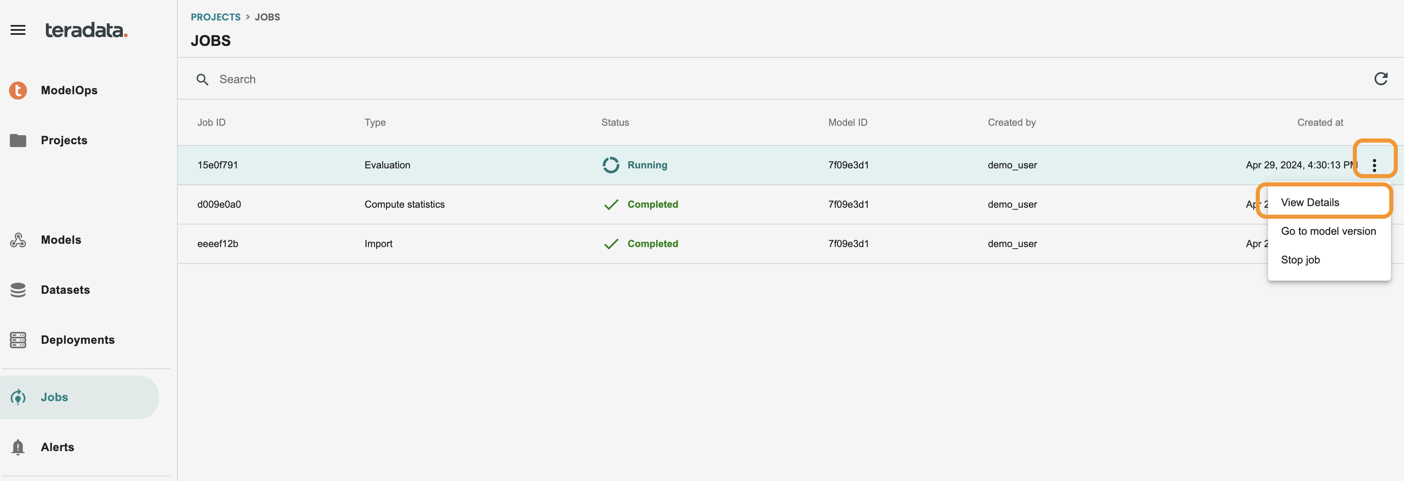Navigate to Deployments section
Image resolution: width=1404 pixels, height=481 pixels.
click(78, 340)
